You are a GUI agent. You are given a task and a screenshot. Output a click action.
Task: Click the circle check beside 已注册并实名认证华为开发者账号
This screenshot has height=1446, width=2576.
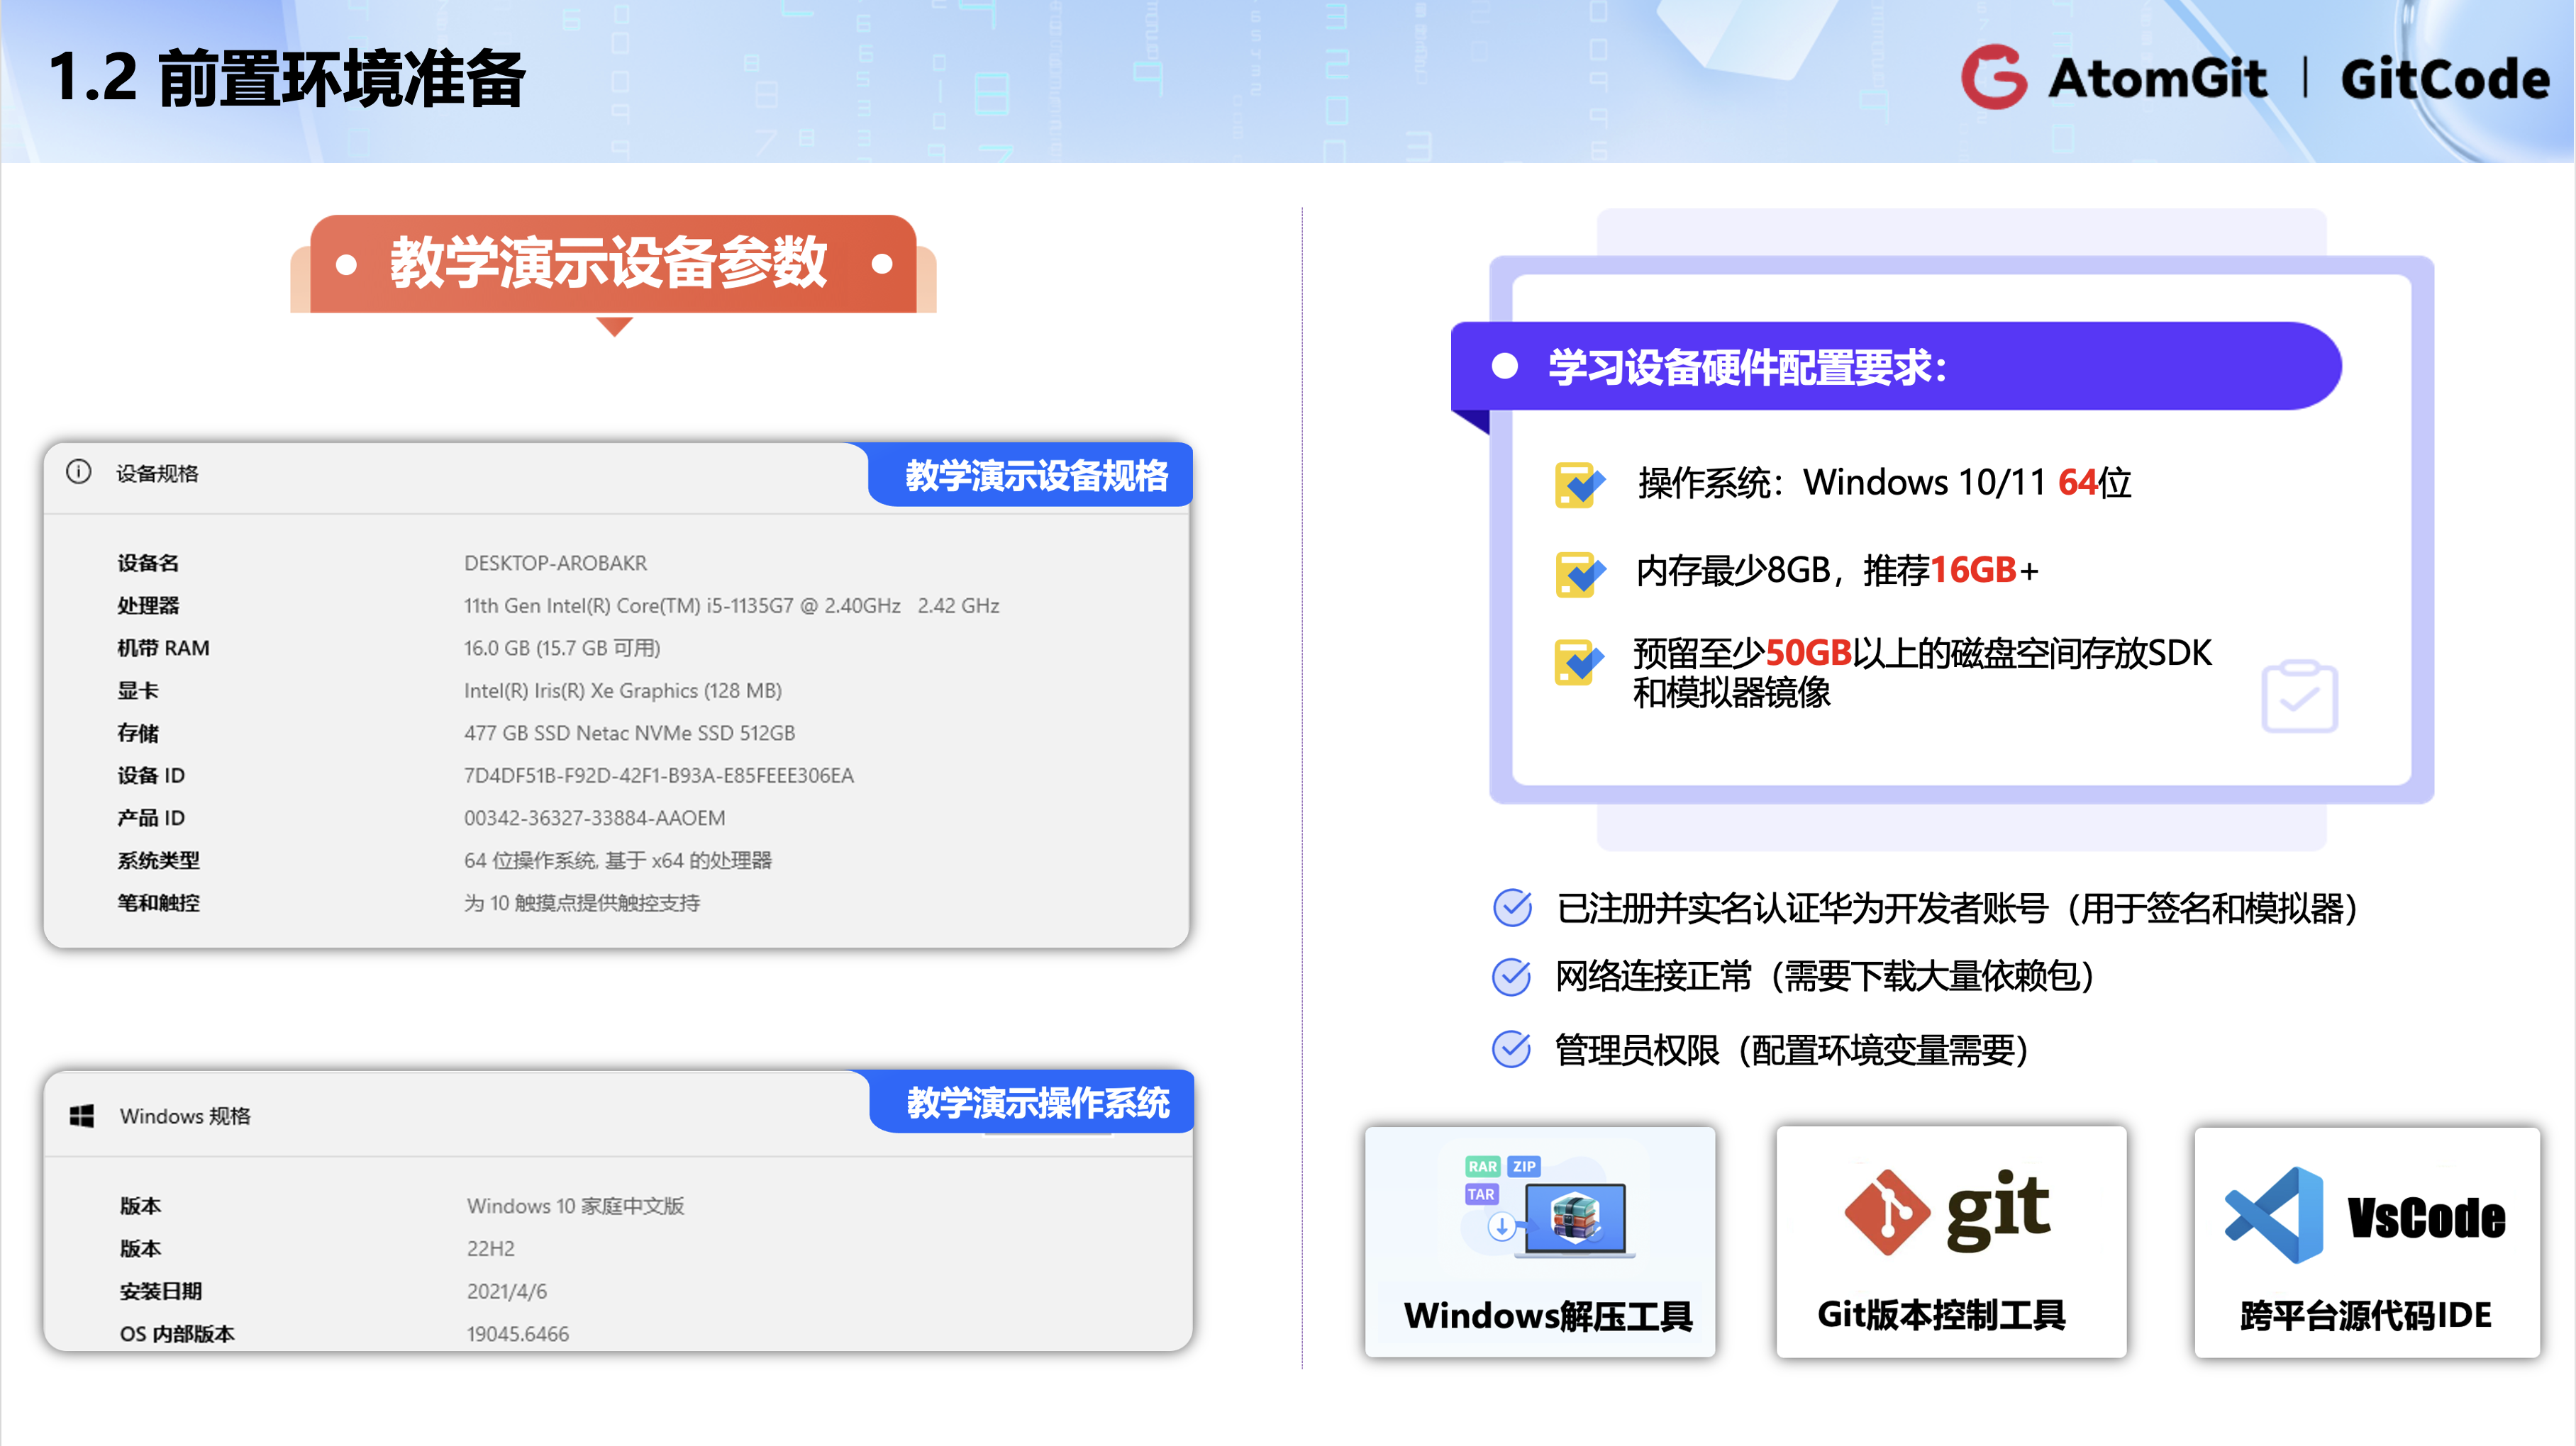[x=1512, y=907]
